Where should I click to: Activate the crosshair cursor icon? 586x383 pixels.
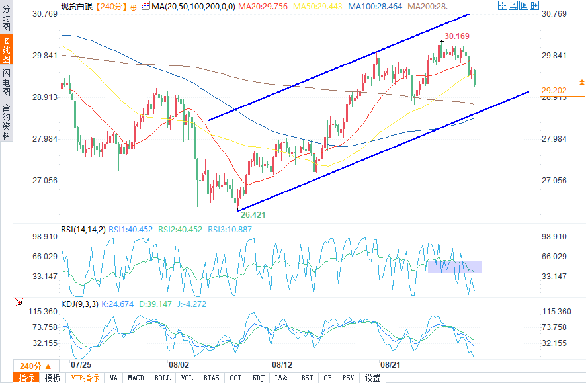502,5
